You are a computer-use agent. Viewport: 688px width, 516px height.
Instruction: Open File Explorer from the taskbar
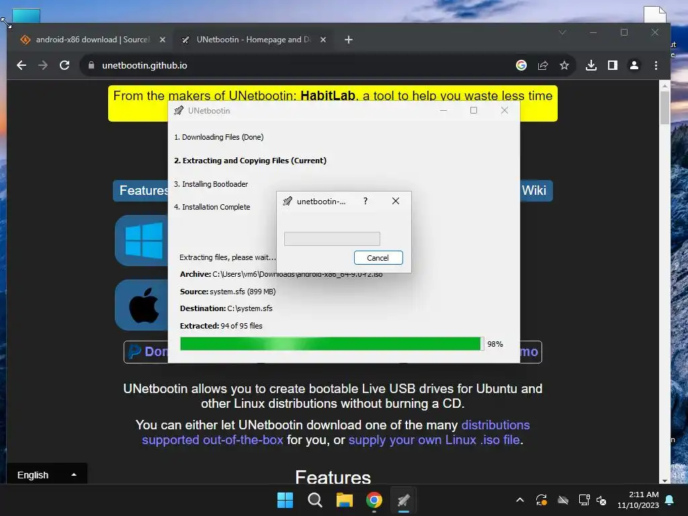click(x=345, y=500)
